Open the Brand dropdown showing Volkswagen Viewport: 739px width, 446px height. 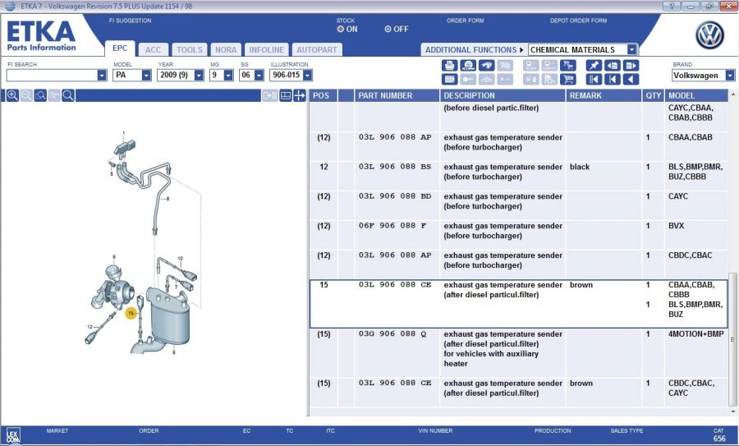tap(729, 76)
